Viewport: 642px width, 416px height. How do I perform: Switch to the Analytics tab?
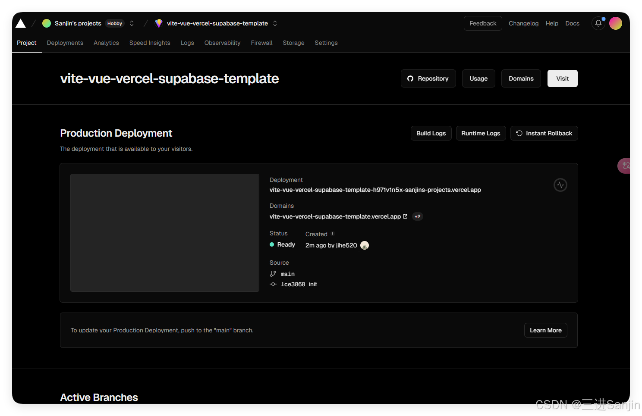click(106, 43)
